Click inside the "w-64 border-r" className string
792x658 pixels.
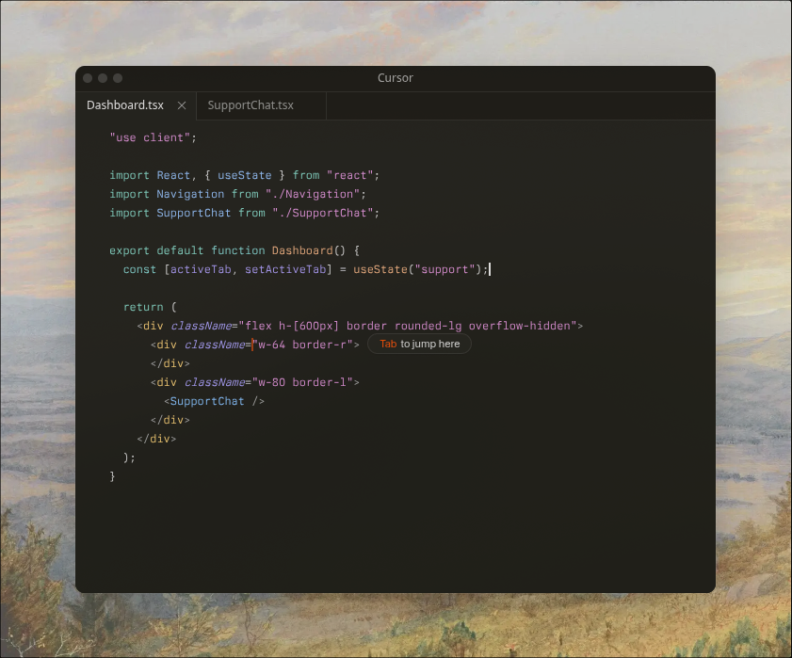click(305, 345)
